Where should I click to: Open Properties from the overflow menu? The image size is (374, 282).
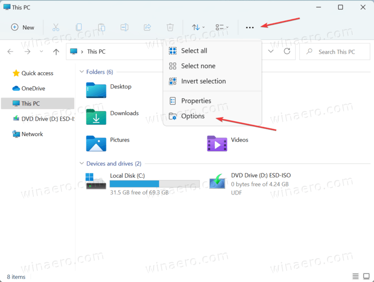point(212,101)
